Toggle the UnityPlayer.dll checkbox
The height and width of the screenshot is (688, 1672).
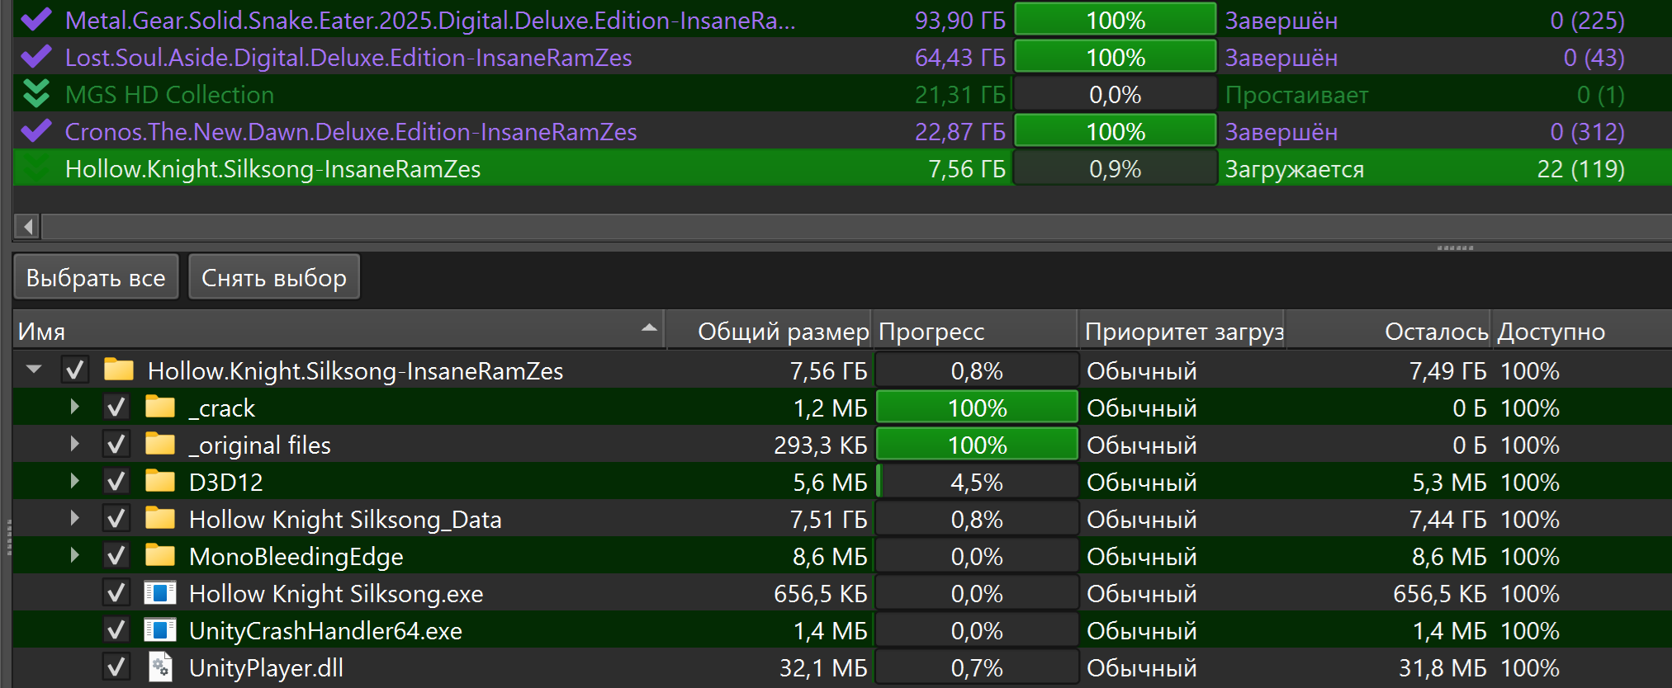[116, 667]
